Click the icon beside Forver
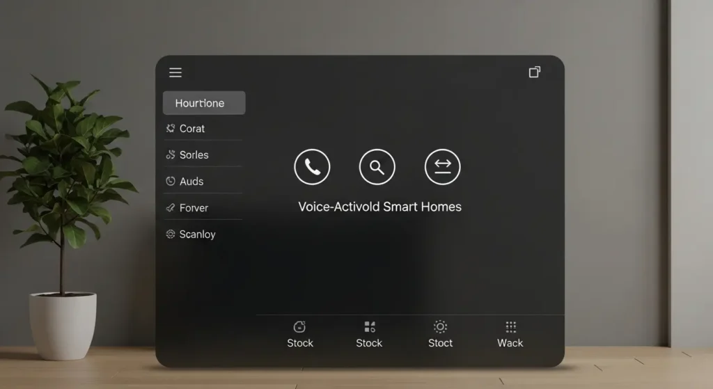 171,208
